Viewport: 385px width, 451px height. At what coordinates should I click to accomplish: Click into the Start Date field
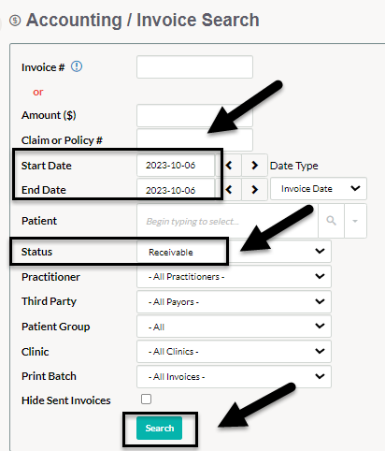coord(176,165)
